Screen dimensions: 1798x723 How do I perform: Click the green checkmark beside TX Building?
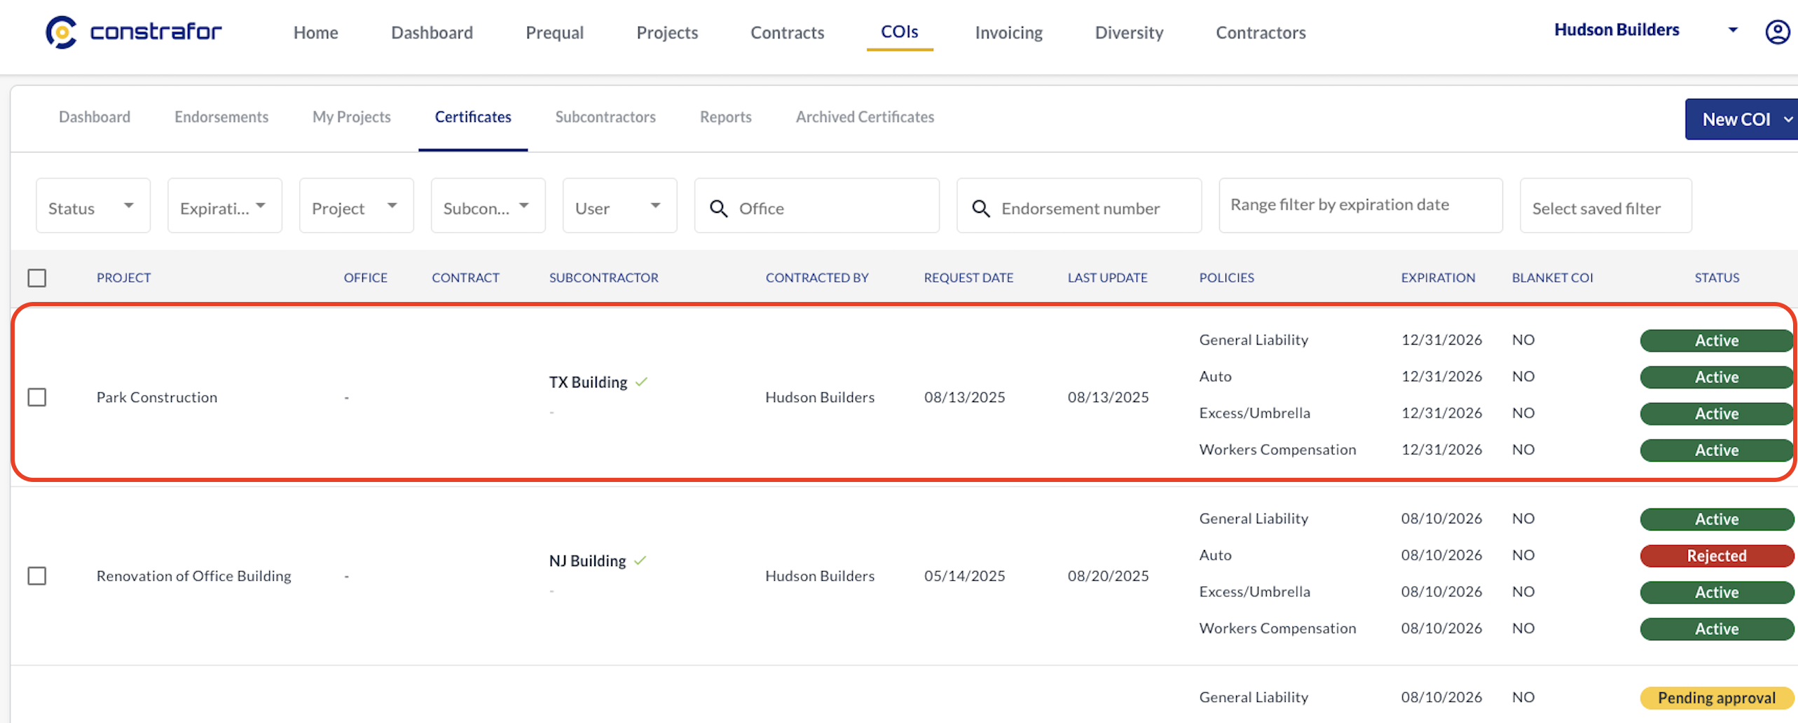[641, 382]
